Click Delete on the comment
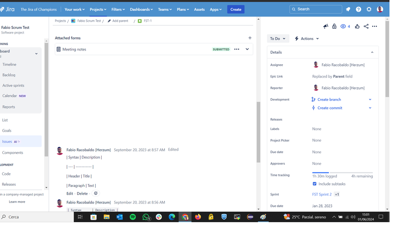 coord(82,193)
